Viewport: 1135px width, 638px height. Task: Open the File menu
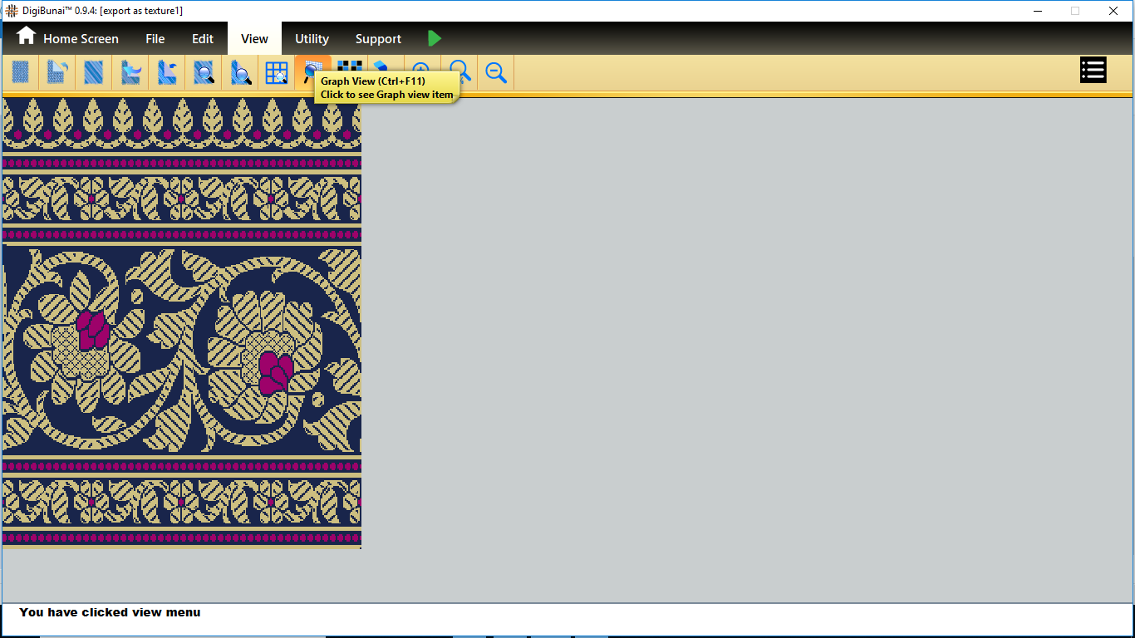(x=155, y=39)
